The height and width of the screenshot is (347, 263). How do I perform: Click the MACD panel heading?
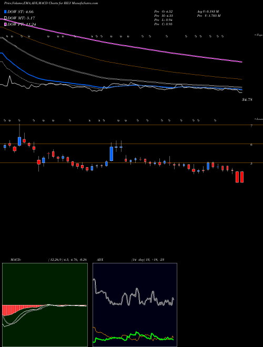[x=15, y=260]
